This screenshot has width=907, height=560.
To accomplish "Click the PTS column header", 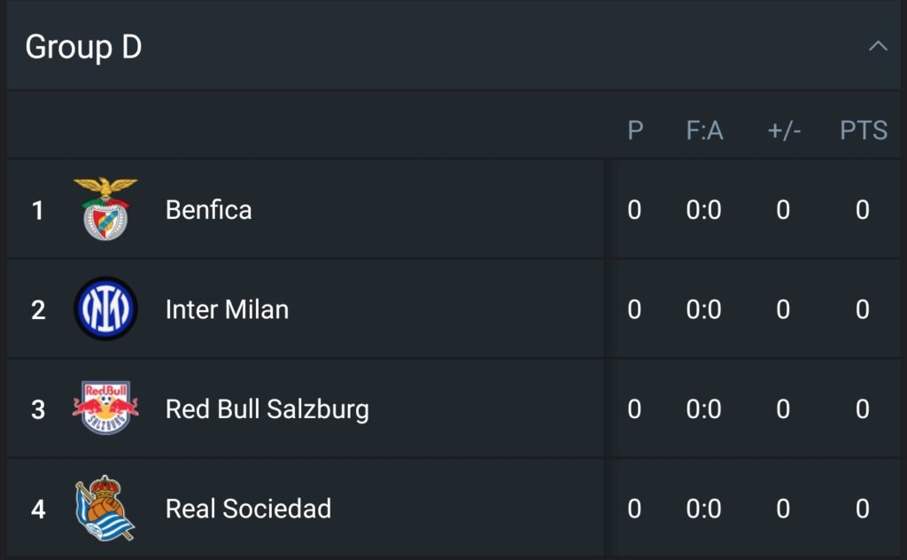I will [864, 130].
